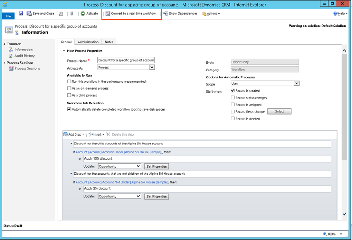
Task: Switch to the Administration tab
Action: tap(88, 42)
